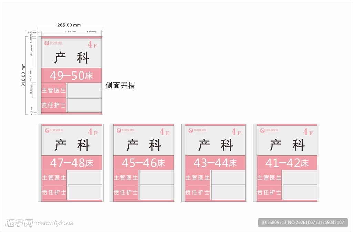Click 责任护士 label on the 49–50床 sign
This screenshot has width=353, height=232.
tap(53, 105)
